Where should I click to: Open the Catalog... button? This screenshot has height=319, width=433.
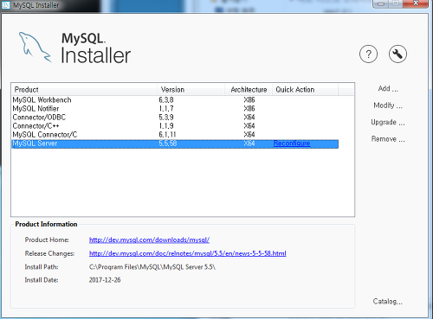(388, 302)
